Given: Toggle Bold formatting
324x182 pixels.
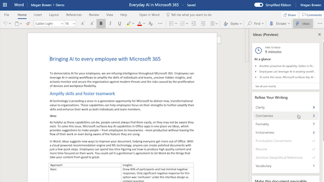Looking at the screenshot, I should click(101, 24).
